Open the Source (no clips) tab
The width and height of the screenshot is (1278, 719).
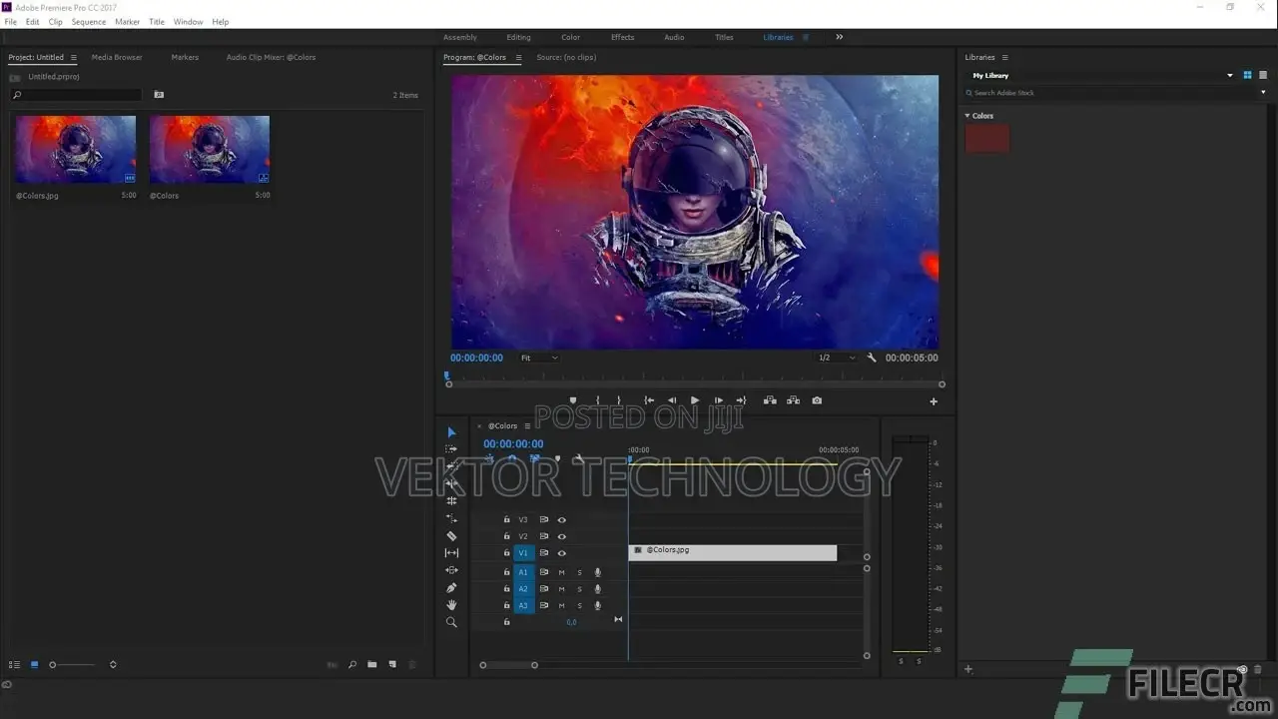[x=566, y=57]
